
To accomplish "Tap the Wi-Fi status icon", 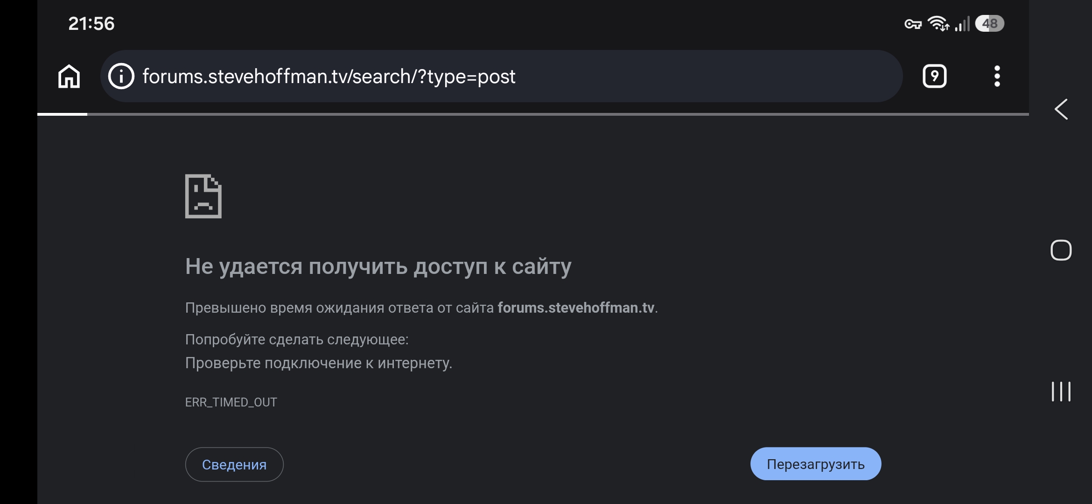I will [x=938, y=23].
